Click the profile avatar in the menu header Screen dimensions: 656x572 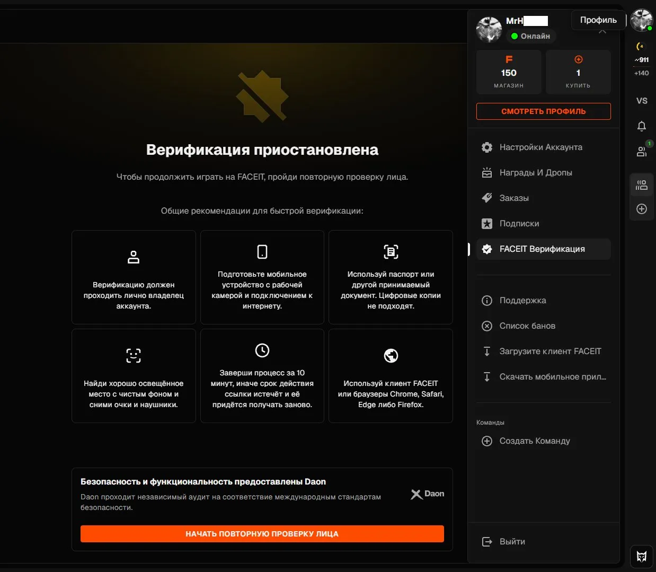[489, 29]
